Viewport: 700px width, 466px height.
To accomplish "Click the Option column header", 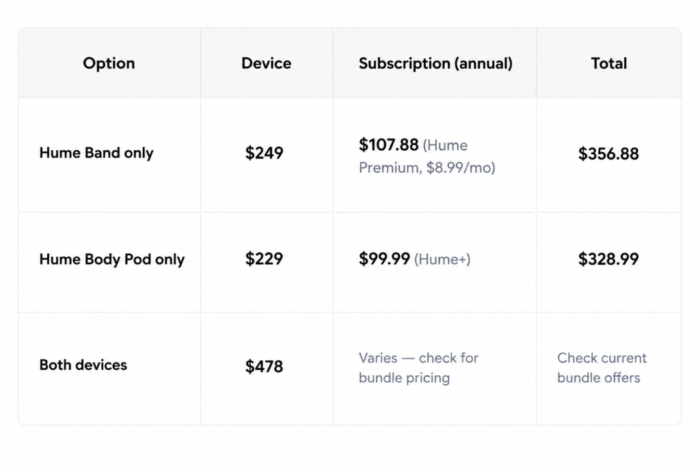I will click(109, 63).
